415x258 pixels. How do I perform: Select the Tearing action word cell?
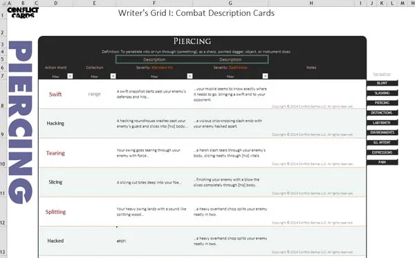(x=55, y=153)
